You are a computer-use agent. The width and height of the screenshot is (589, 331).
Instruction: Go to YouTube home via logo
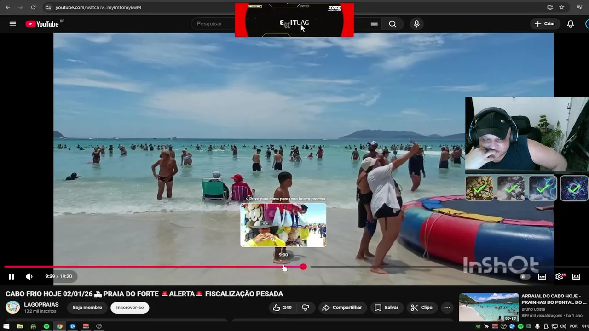tap(42, 24)
